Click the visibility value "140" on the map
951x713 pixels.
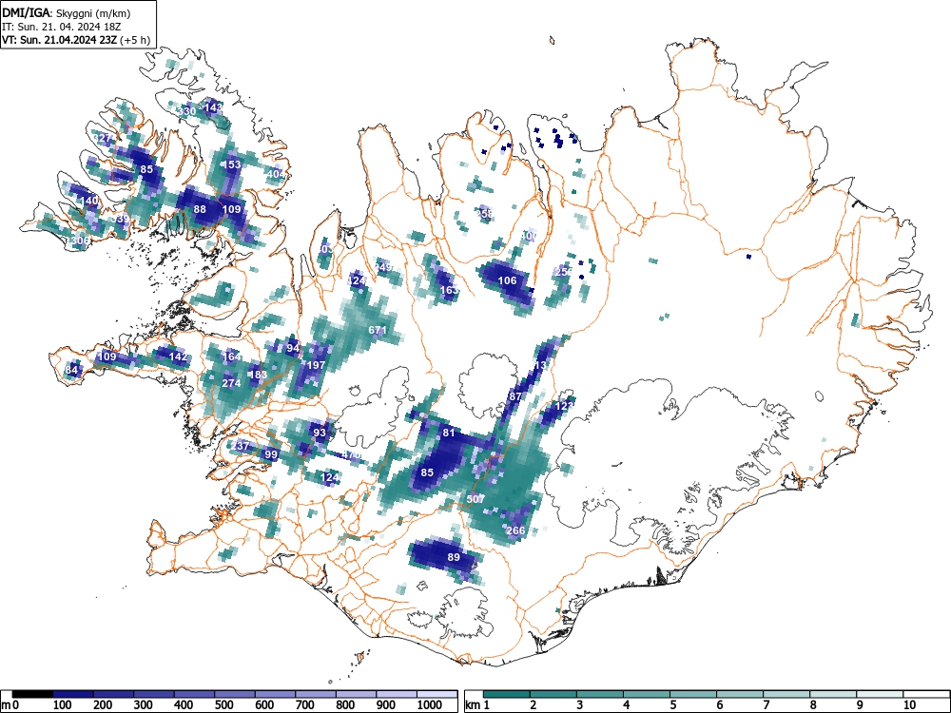pos(88,200)
